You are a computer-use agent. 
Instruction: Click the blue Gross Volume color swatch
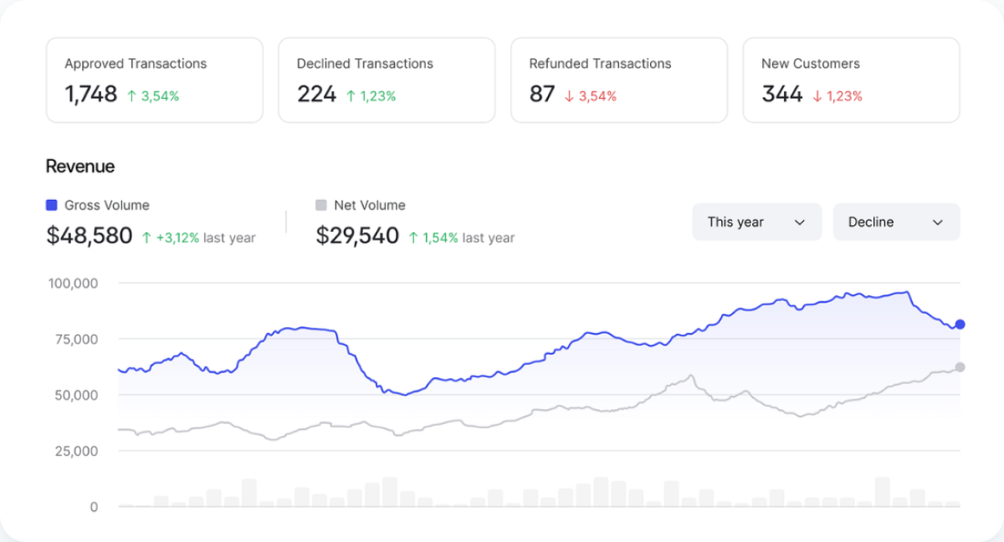click(52, 205)
